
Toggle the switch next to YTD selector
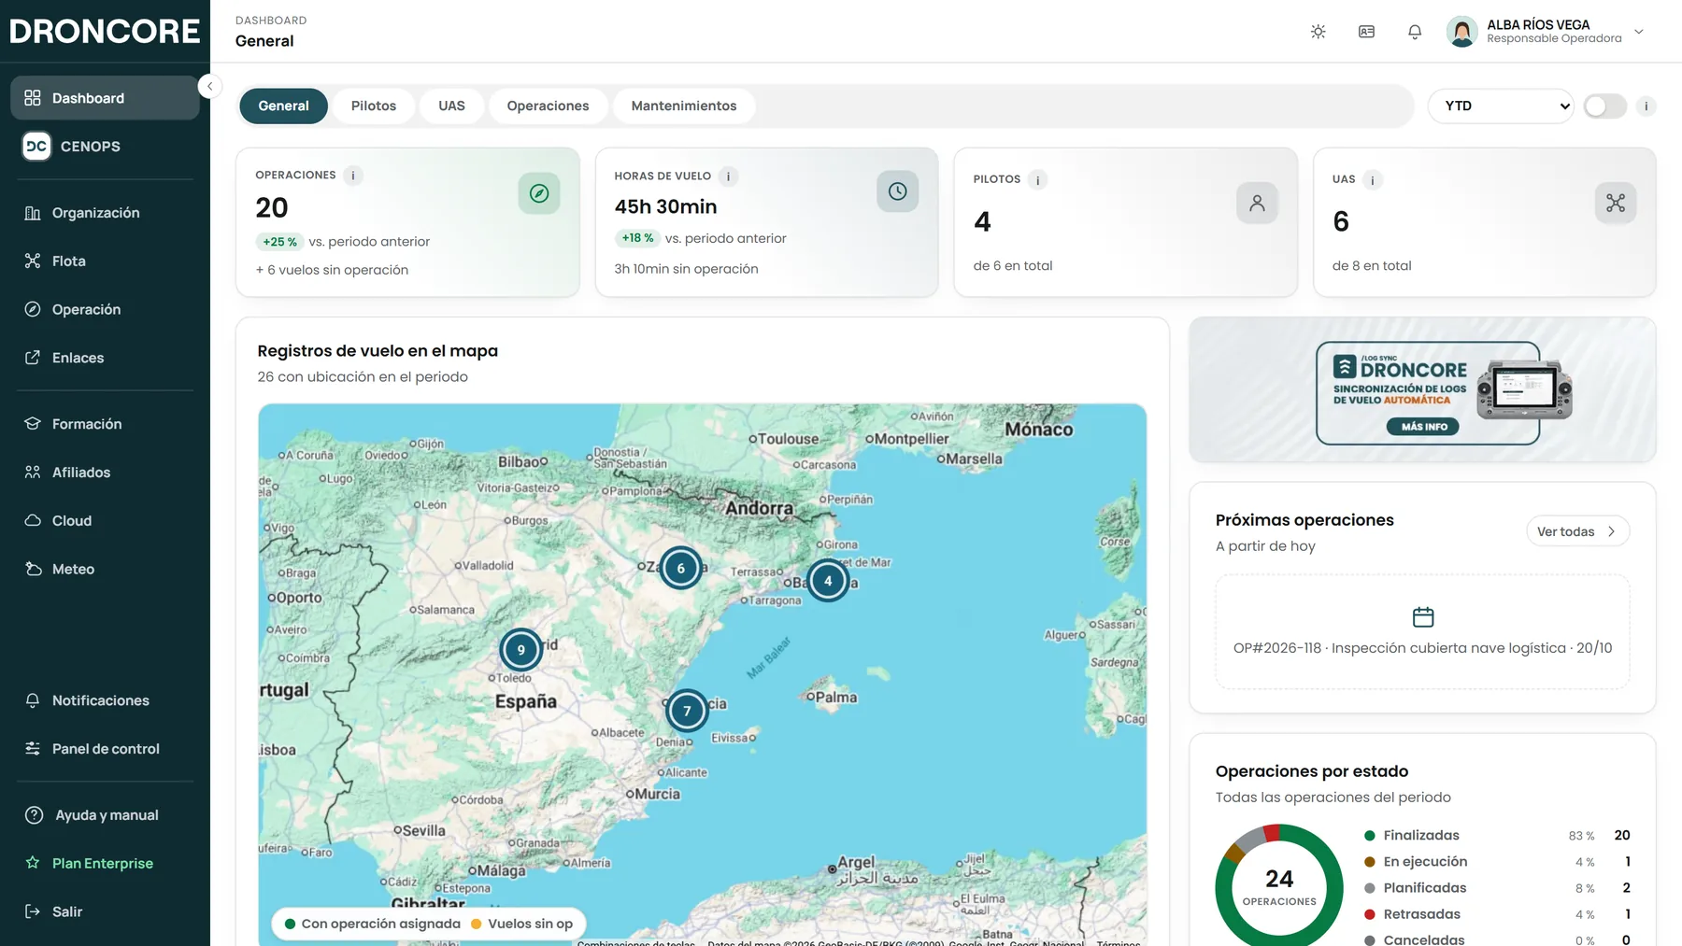tap(1604, 106)
